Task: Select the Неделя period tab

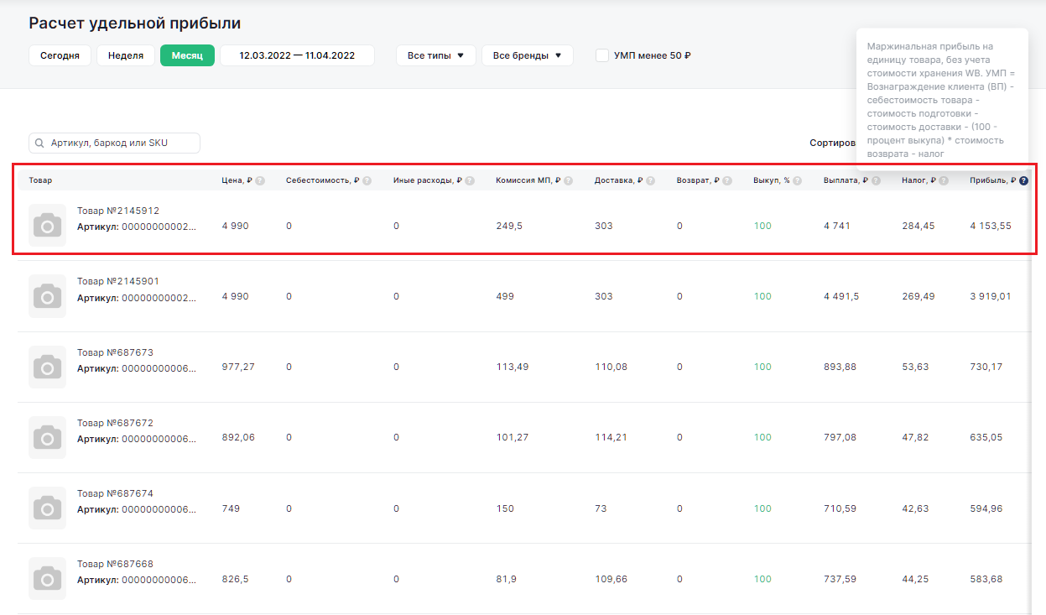Action: 126,55
